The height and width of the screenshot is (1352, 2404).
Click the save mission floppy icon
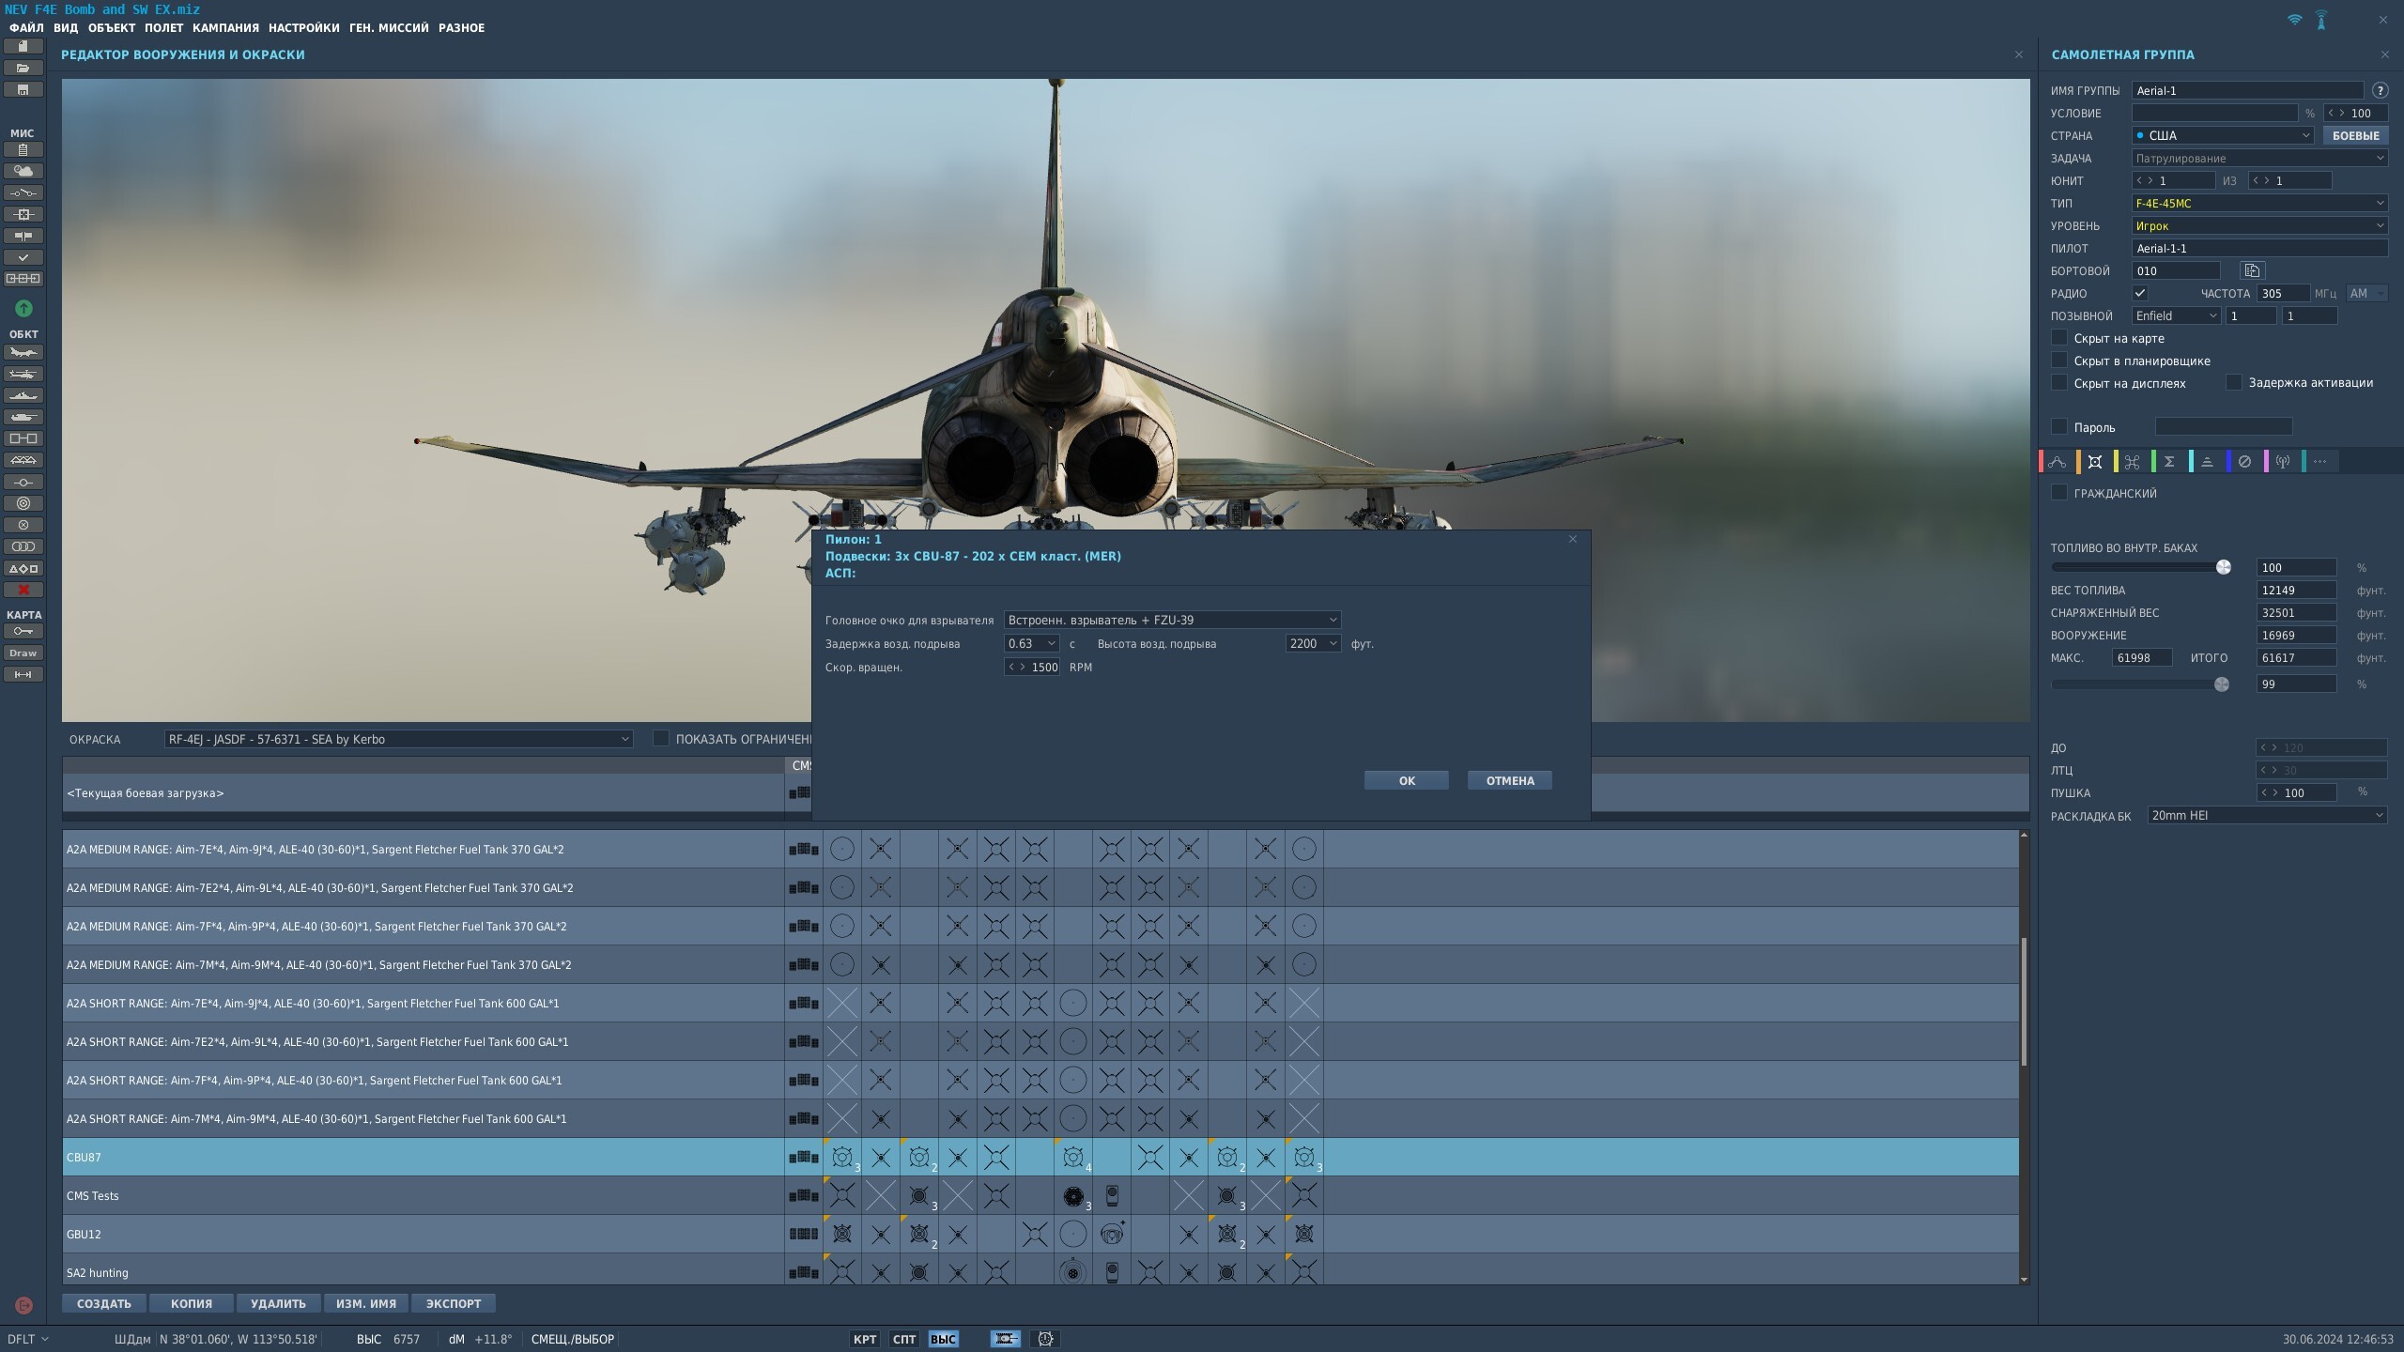(23, 89)
